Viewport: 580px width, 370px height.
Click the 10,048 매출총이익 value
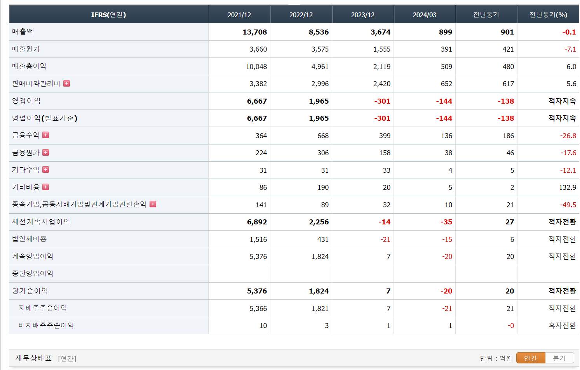pyautogui.click(x=256, y=67)
